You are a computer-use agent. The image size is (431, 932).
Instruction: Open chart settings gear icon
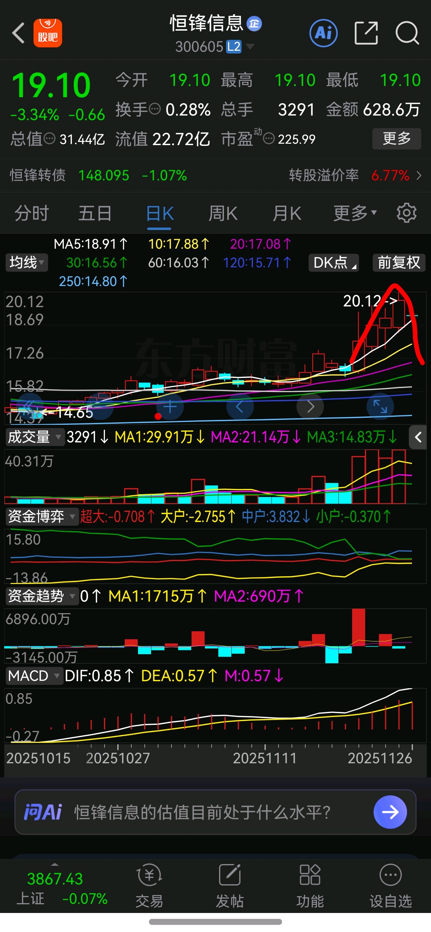pos(406,213)
